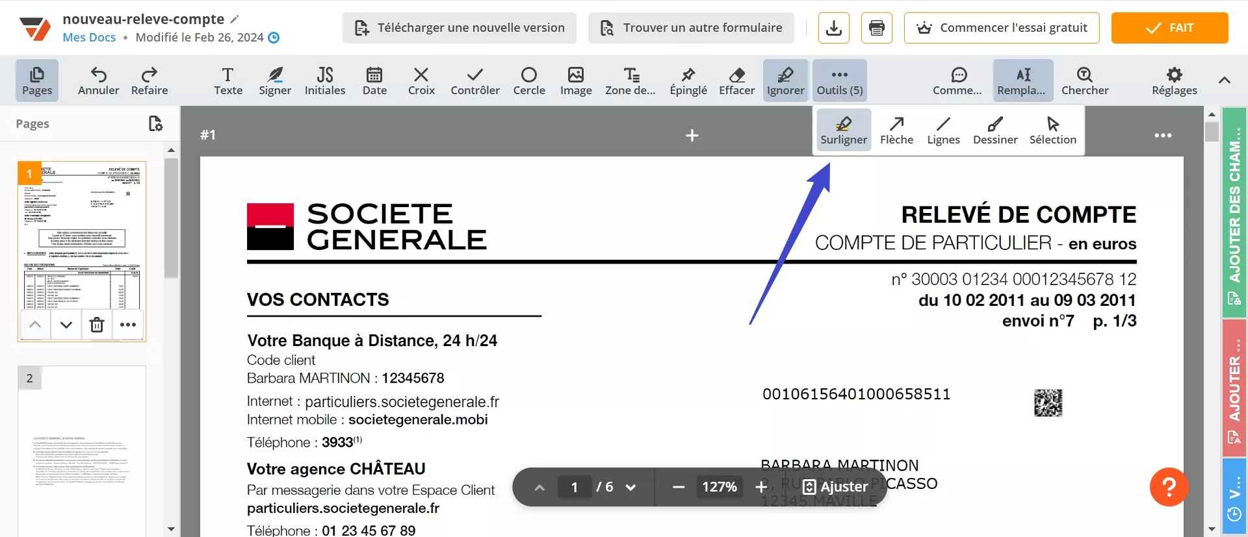The width and height of the screenshot is (1248, 537).
Task: Select the Contrôler checkmark tool
Action: (475, 81)
